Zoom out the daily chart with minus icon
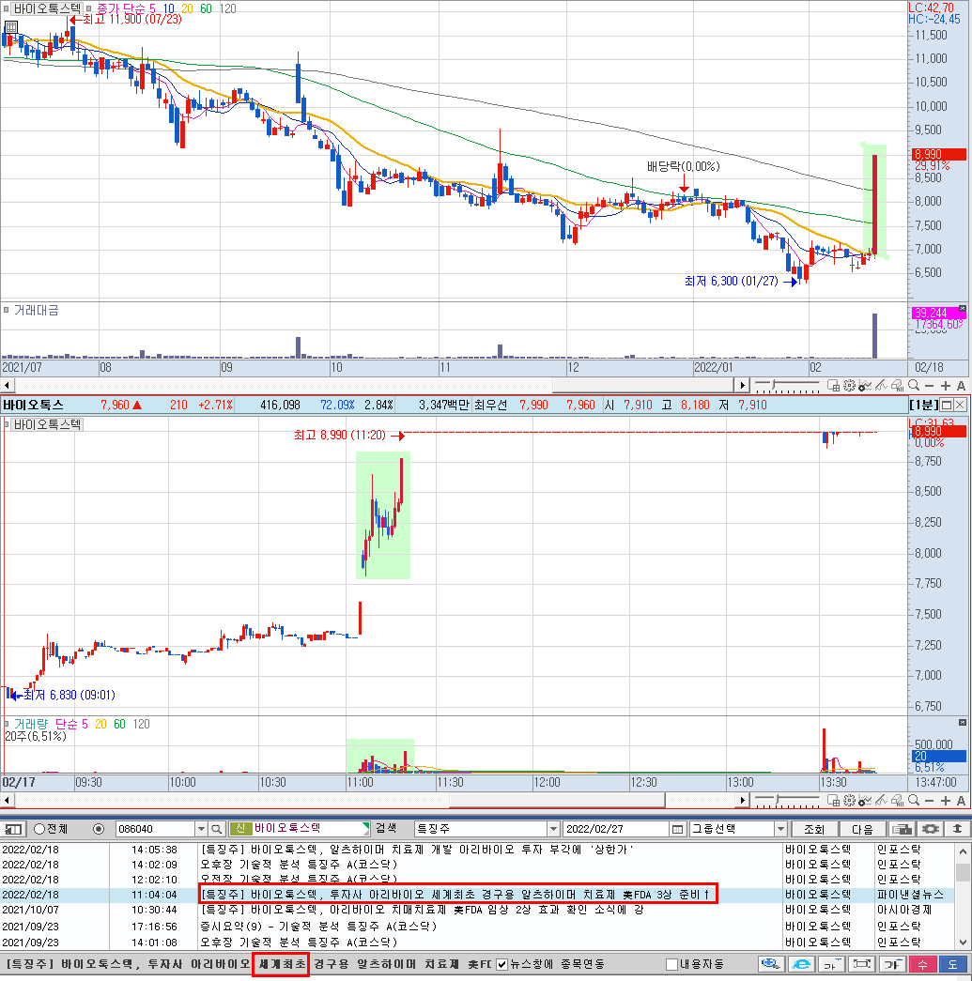 click(930, 386)
